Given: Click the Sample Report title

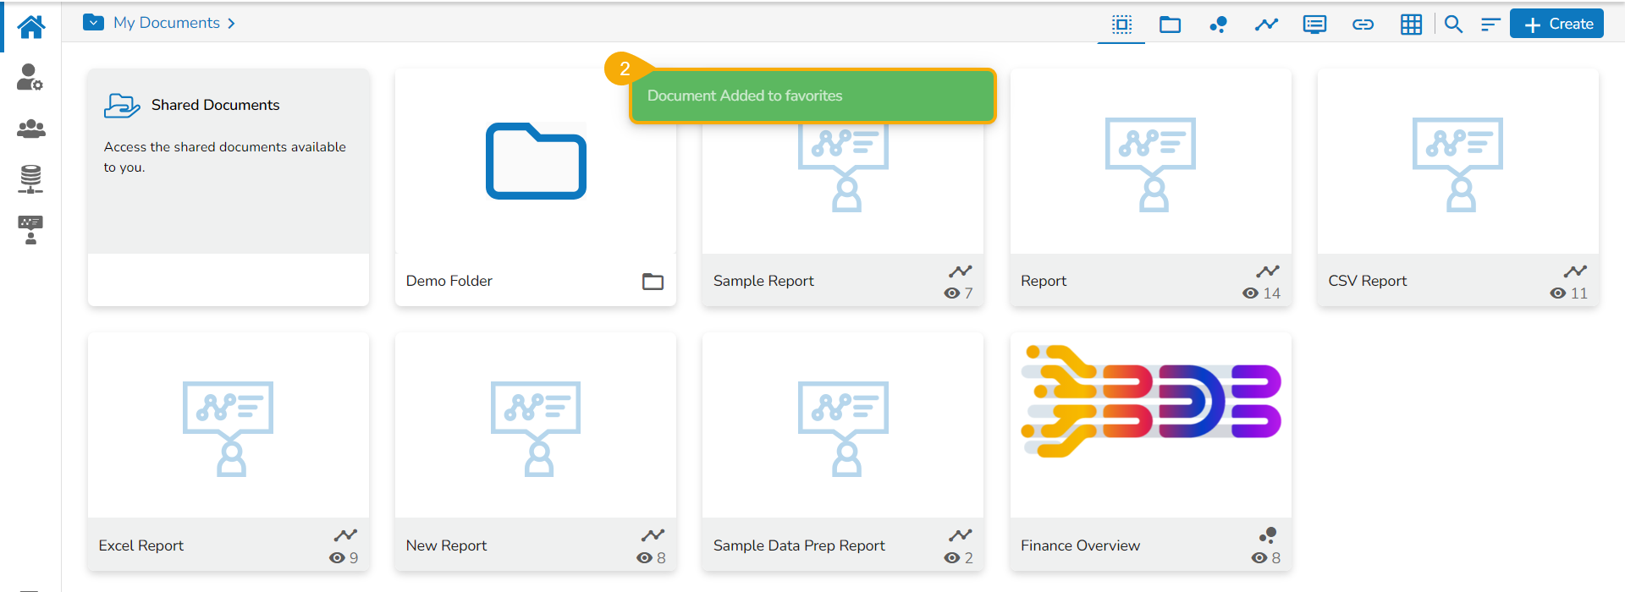Looking at the screenshot, I should (763, 281).
